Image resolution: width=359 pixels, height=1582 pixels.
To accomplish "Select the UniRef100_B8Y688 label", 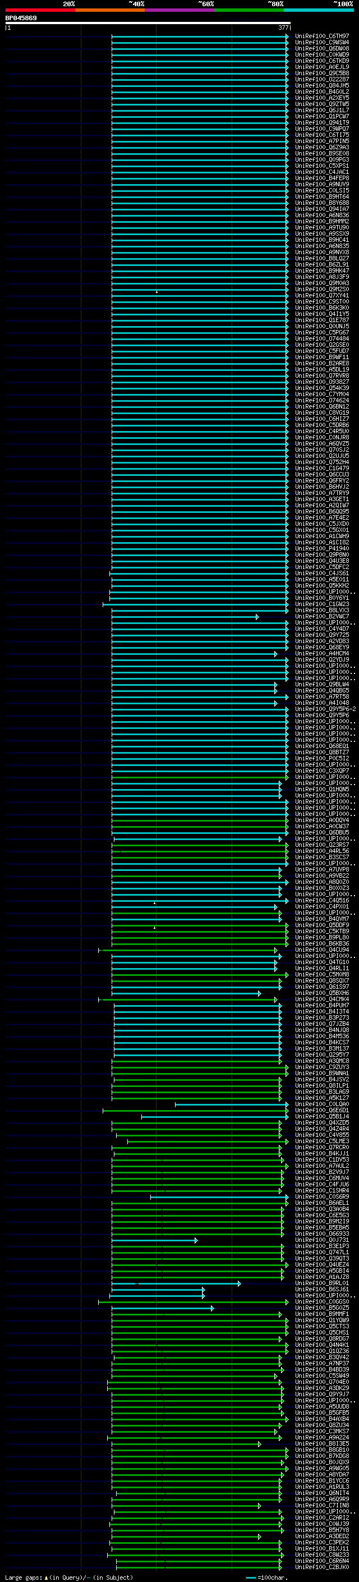I will pyautogui.click(x=321, y=203).
